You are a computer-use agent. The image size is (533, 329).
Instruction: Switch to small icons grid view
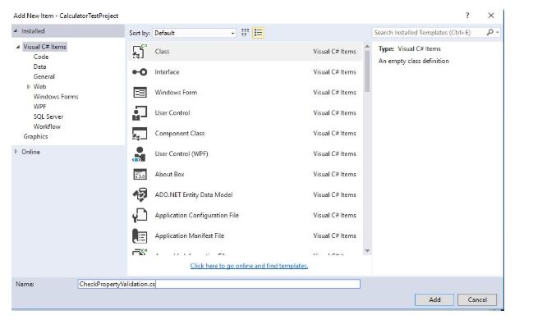(245, 33)
